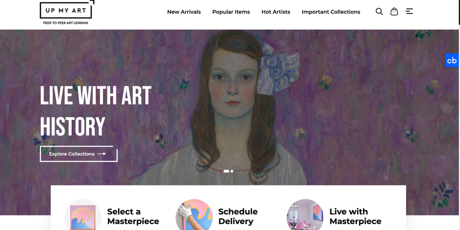
Task: Open Hot Artists page
Action: (x=276, y=12)
